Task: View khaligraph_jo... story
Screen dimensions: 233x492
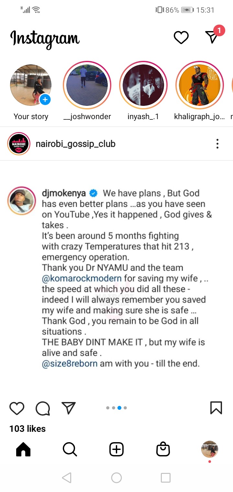Action: tap(200, 85)
